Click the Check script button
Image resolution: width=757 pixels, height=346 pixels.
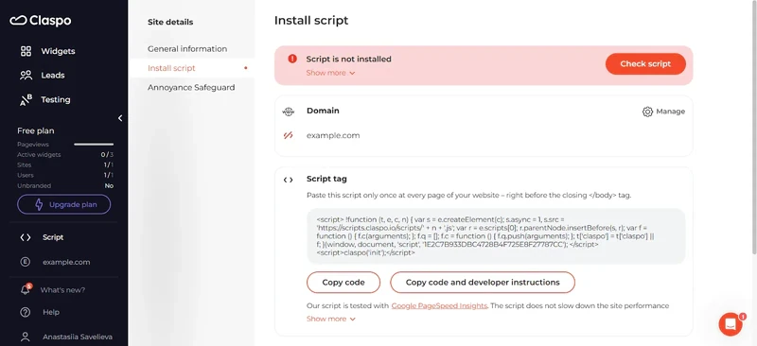[645, 63]
